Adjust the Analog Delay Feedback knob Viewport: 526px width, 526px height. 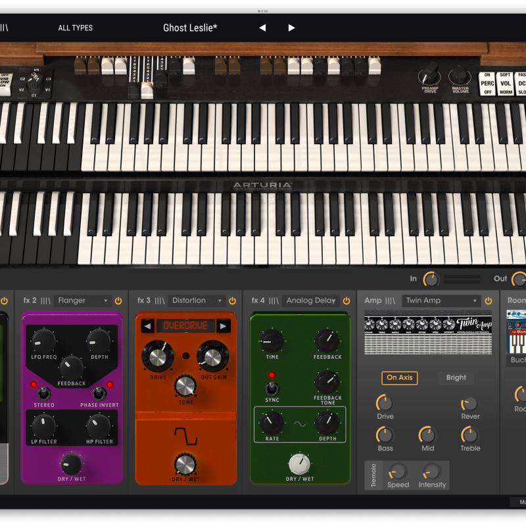coord(327,341)
